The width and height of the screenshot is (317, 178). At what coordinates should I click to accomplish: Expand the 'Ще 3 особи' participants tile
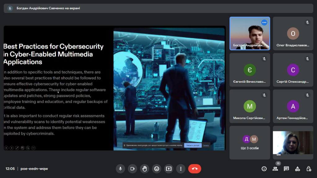[250, 142]
